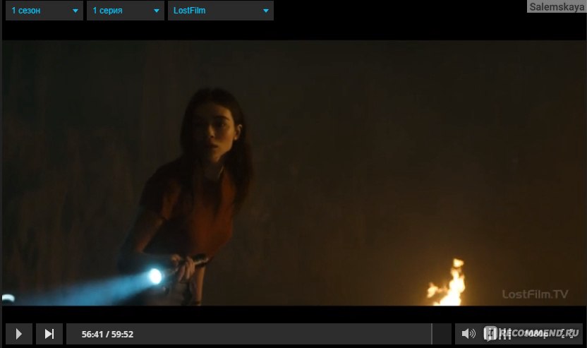Open the LostFilm translation dropdown
Screen dimensions: 587x348
tap(221, 11)
